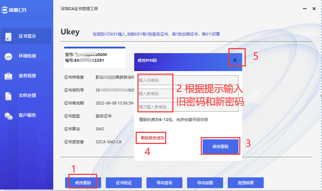The image size is (322, 191).
Task: Click the business links briefcase icon
Action: click(x=8, y=76)
